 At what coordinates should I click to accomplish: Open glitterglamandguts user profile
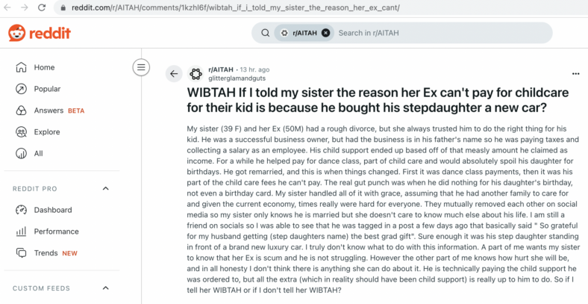[237, 78]
